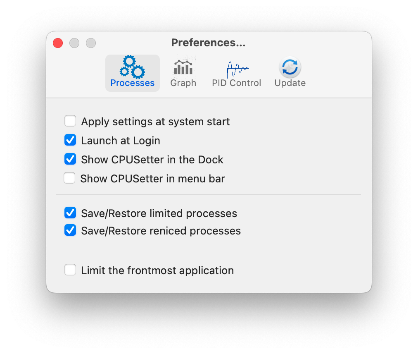Click the Preferences... window title text
418x354 pixels.
(x=208, y=43)
